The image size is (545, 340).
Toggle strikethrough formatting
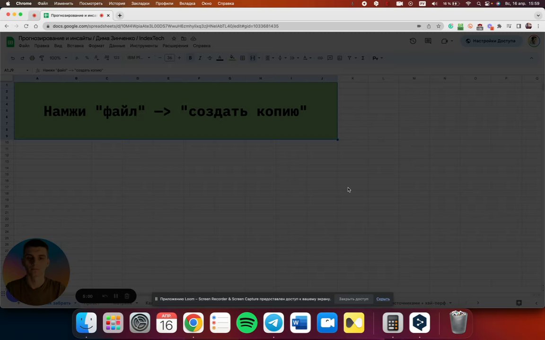[210, 58]
